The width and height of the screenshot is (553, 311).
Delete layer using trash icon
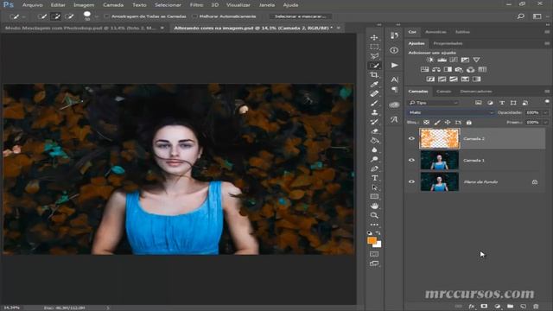click(x=536, y=307)
